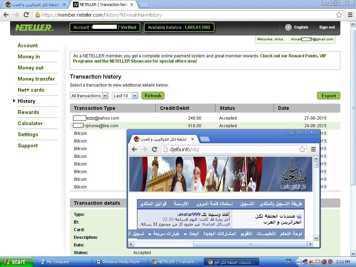
Task: Open Settings in the sidebar
Action: pyautogui.click(x=28, y=135)
